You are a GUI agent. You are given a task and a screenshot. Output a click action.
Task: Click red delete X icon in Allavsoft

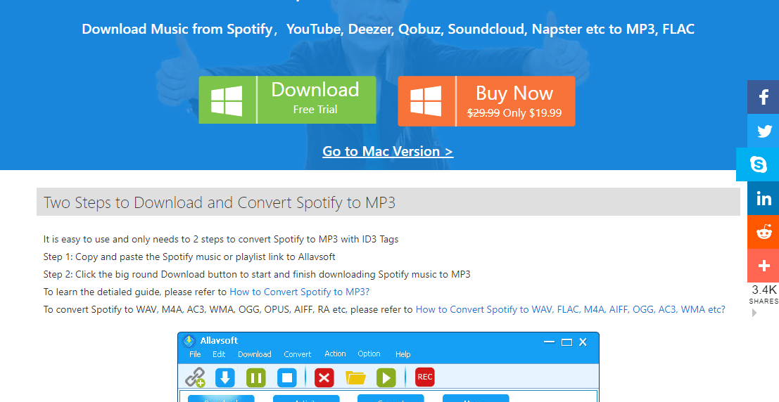[324, 377]
